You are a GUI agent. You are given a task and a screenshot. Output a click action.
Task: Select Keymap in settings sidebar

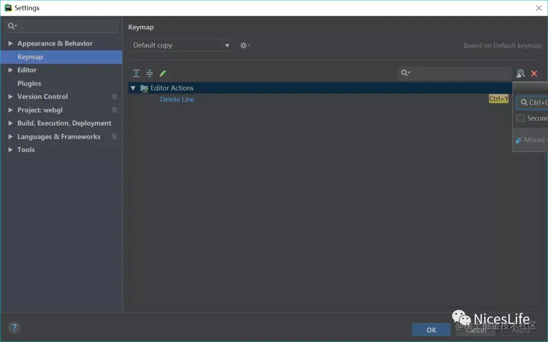coord(61,57)
